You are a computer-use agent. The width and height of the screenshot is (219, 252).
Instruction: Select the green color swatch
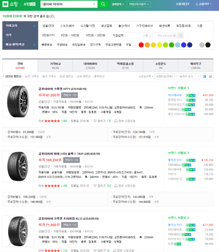[171, 45]
